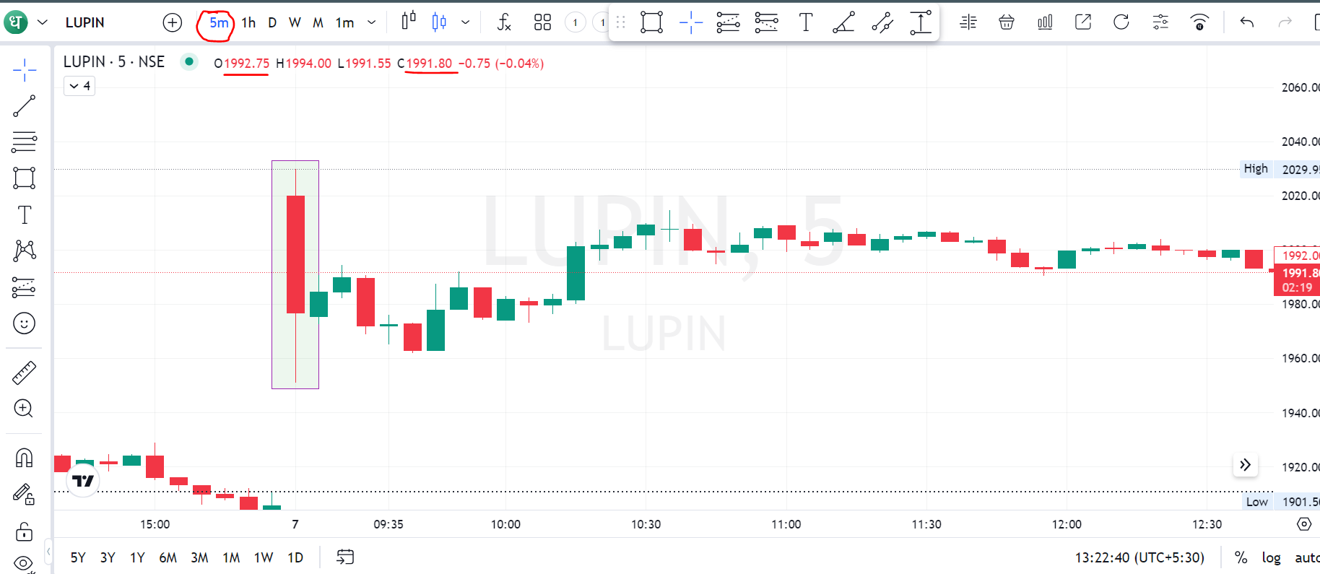This screenshot has width=1320, height=574.
Task: Switch to 5m timeframe
Action: [219, 22]
